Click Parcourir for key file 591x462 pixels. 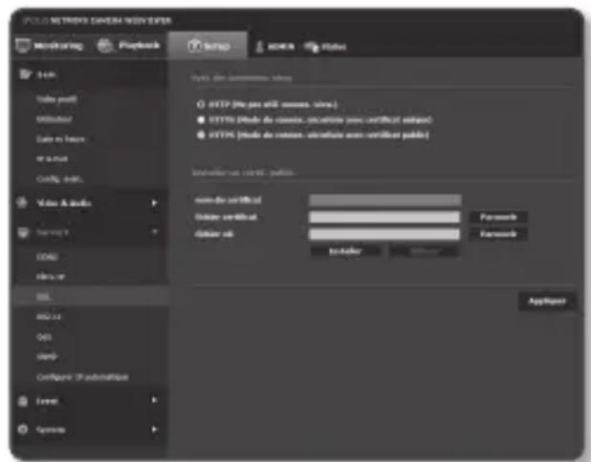click(498, 234)
